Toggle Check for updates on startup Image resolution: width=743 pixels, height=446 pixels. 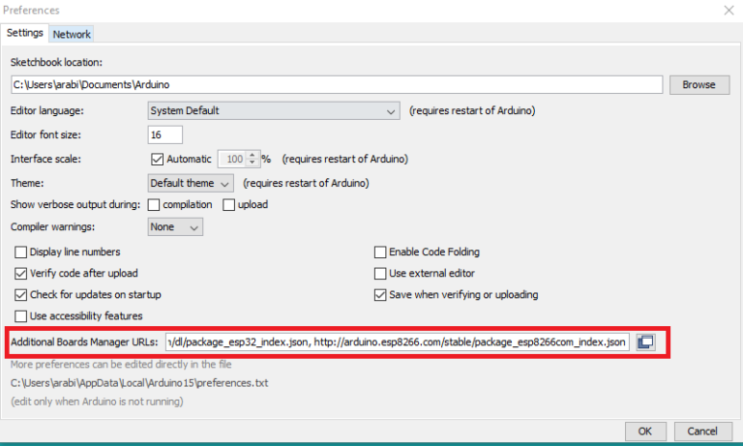point(21,294)
